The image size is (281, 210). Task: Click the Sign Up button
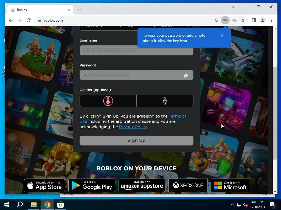[x=136, y=141]
